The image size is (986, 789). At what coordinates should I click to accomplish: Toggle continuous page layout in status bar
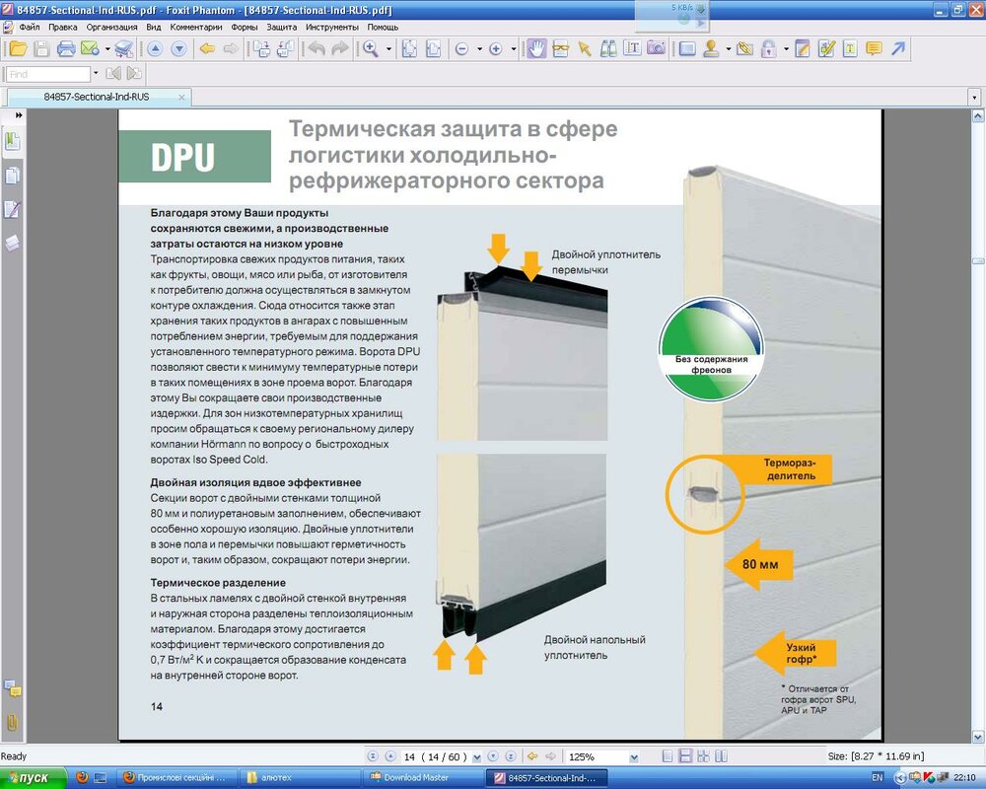(686, 756)
